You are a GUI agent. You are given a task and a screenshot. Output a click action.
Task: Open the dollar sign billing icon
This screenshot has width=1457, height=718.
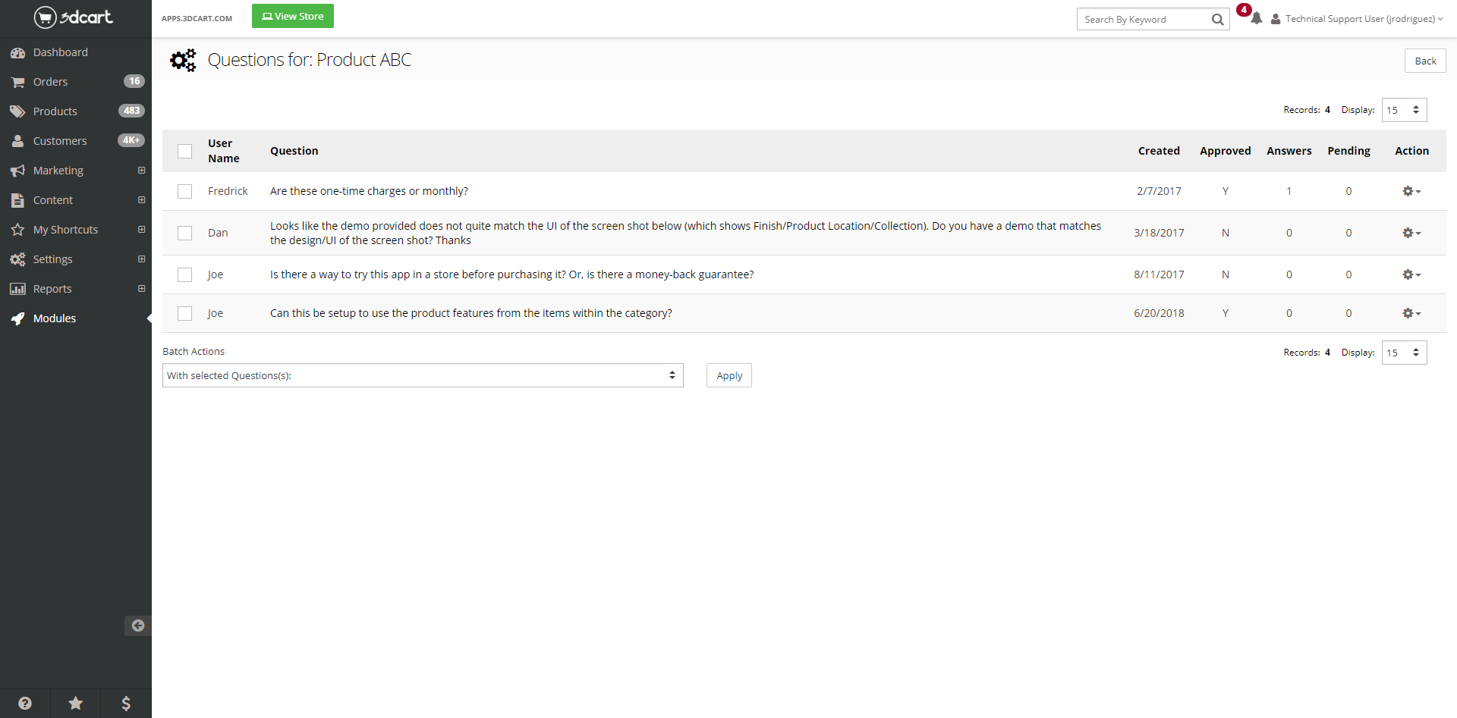click(x=126, y=703)
